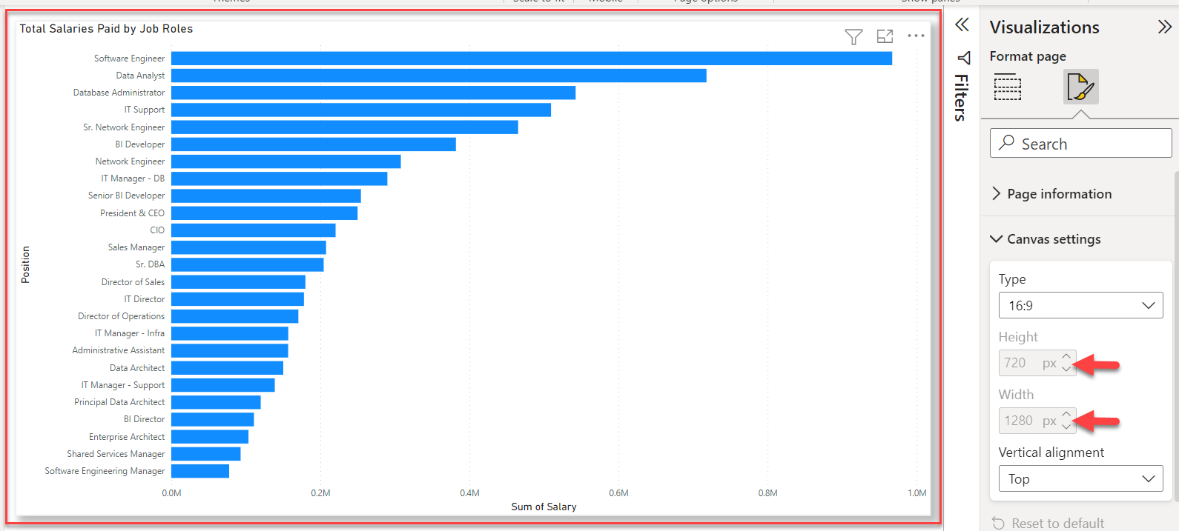The image size is (1179, 531).
Task: Select the Director of Operations bar
Action: [235, 316]
